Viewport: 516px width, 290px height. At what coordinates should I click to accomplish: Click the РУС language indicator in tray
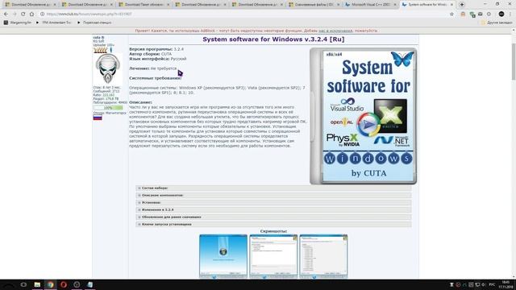click(x=492, y=284)
